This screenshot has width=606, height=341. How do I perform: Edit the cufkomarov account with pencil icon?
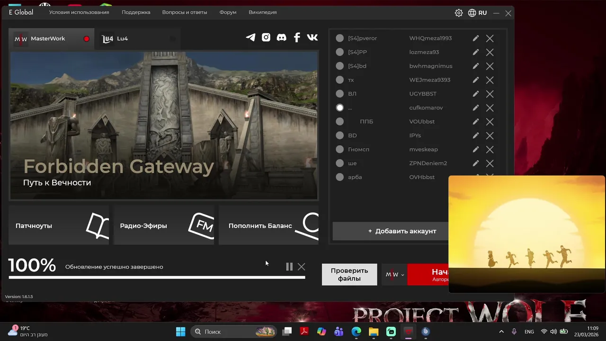coord(476,108)
